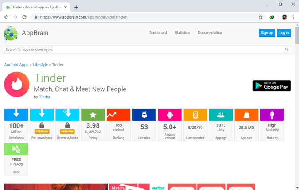Viewport: 299px width, 190px height.
Task: Click the AppBrain globe logo
Action: coord(11,33)
